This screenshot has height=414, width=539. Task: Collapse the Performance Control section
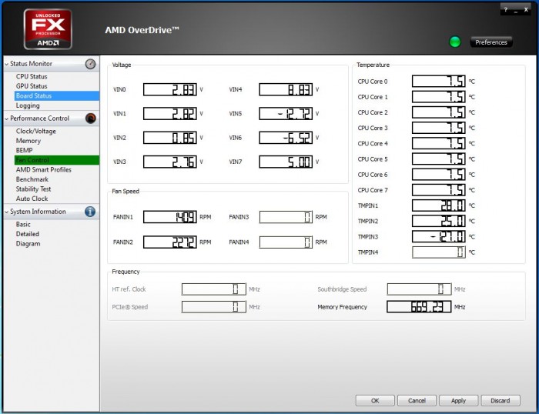tap(6, 119)
